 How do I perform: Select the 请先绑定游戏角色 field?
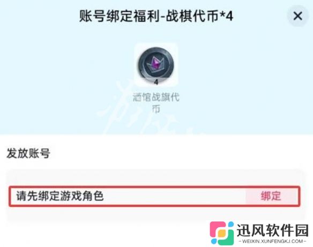(x=154, y=196)
